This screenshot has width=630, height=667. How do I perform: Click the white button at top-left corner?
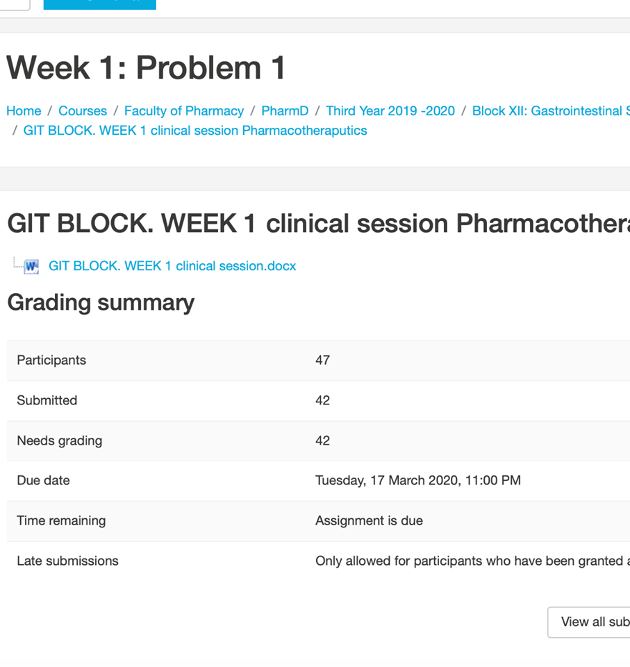point(14,4)
